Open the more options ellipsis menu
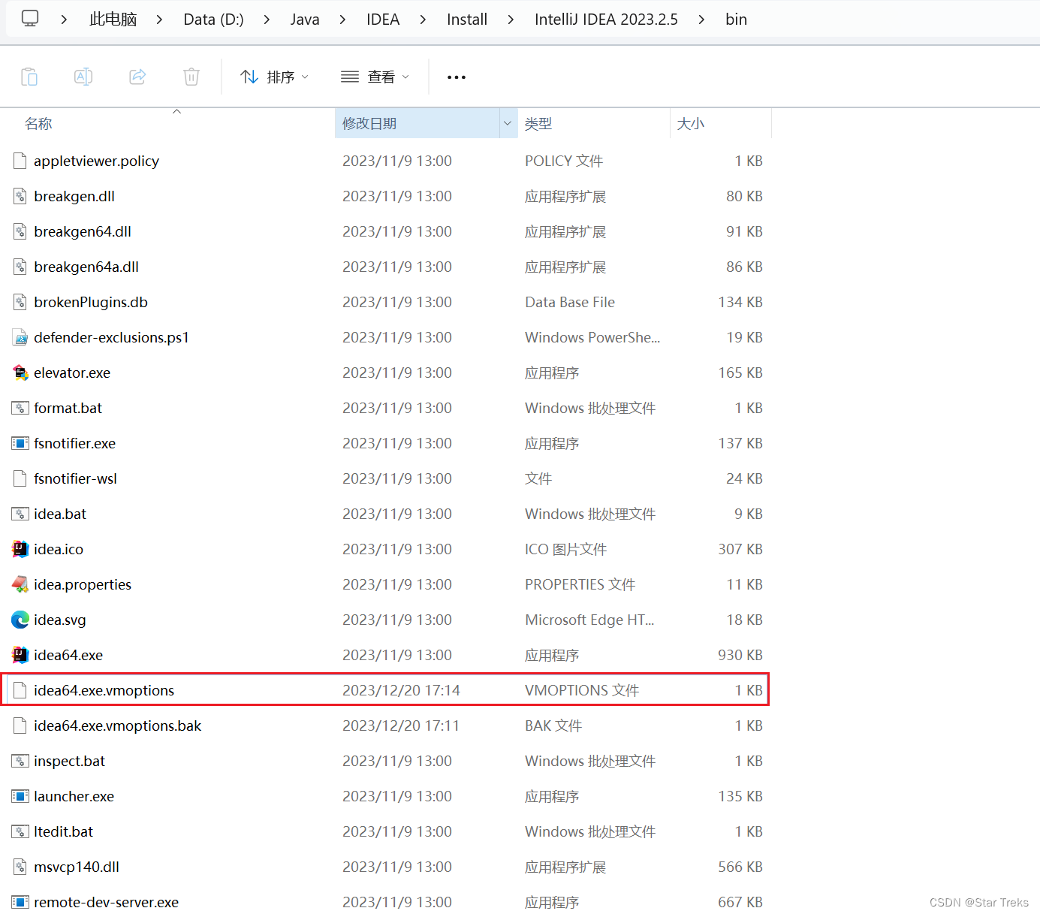Viewport: 1040px width, 914px height. pos(457,77)
